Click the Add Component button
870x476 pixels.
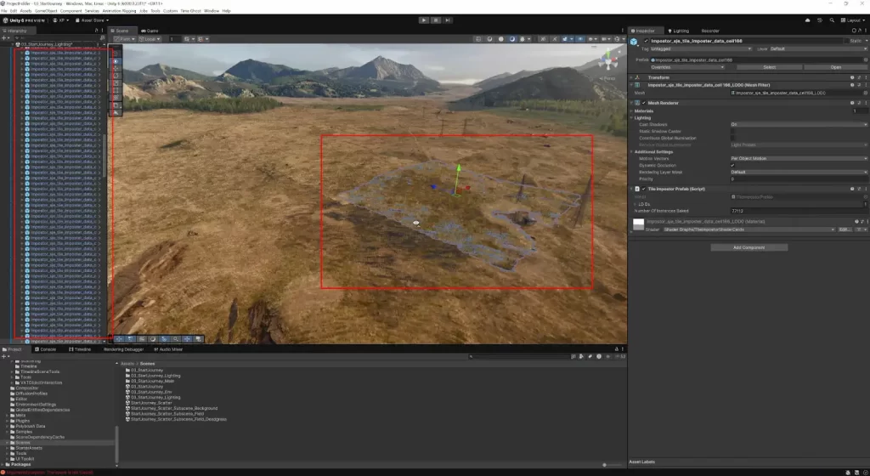(748, 247)
